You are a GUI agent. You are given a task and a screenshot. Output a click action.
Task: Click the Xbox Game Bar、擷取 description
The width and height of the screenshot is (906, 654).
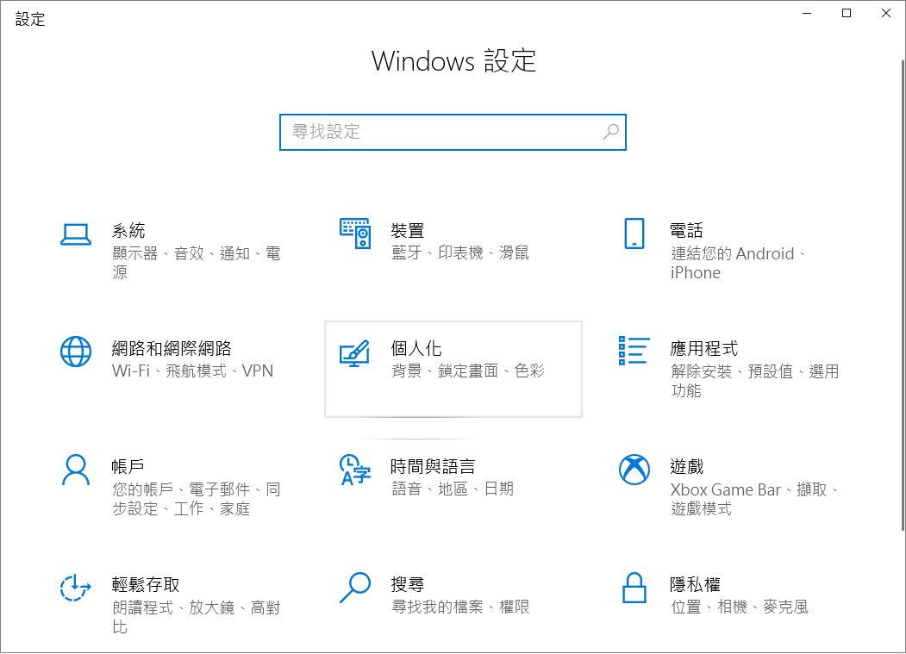754,499
